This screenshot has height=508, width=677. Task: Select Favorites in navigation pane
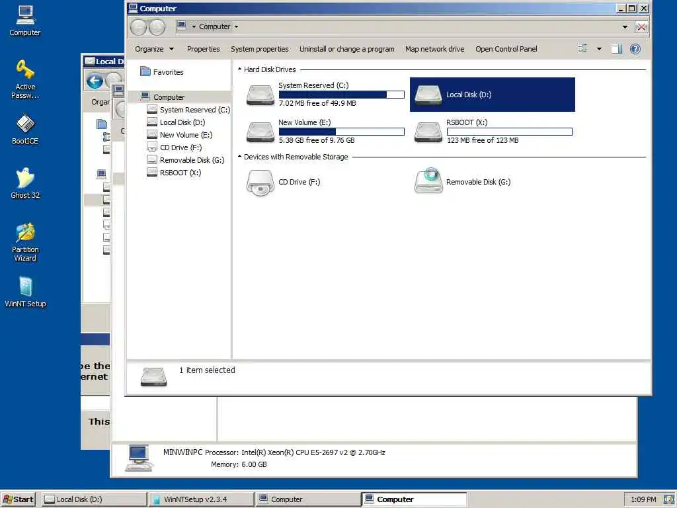162,71
